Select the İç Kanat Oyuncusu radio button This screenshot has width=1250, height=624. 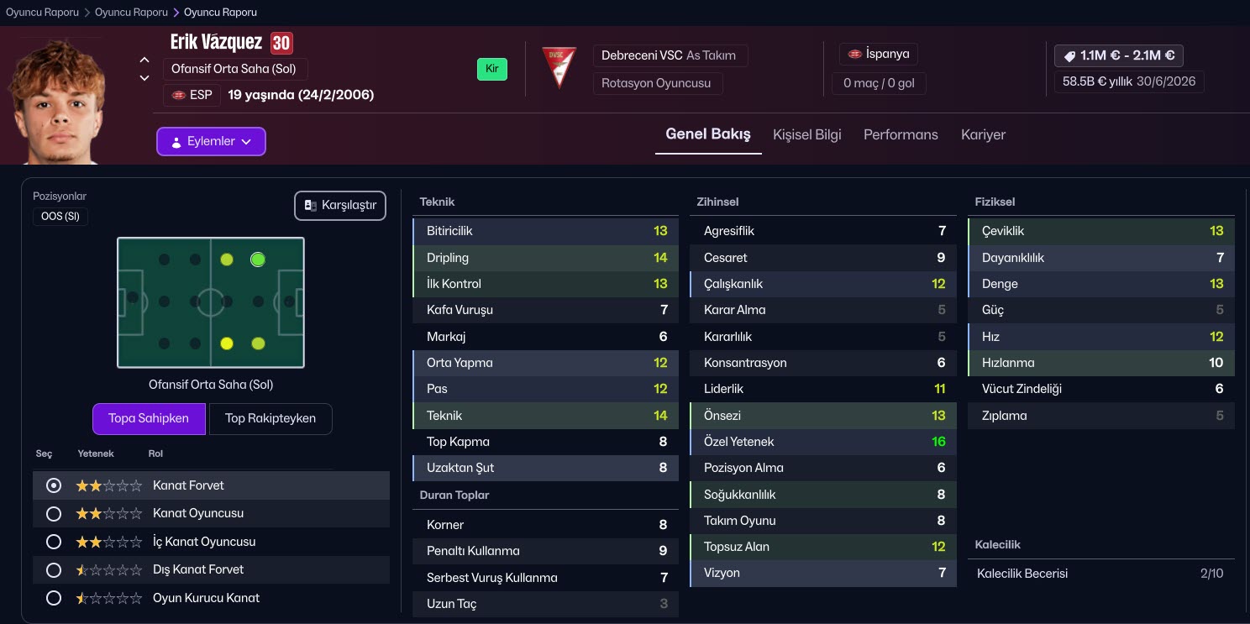(x=54, y=542)
